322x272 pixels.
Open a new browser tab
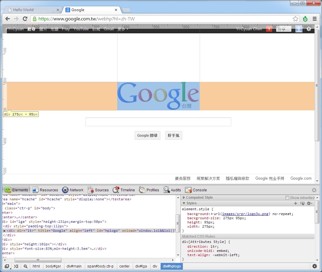[x=126, y=10]
